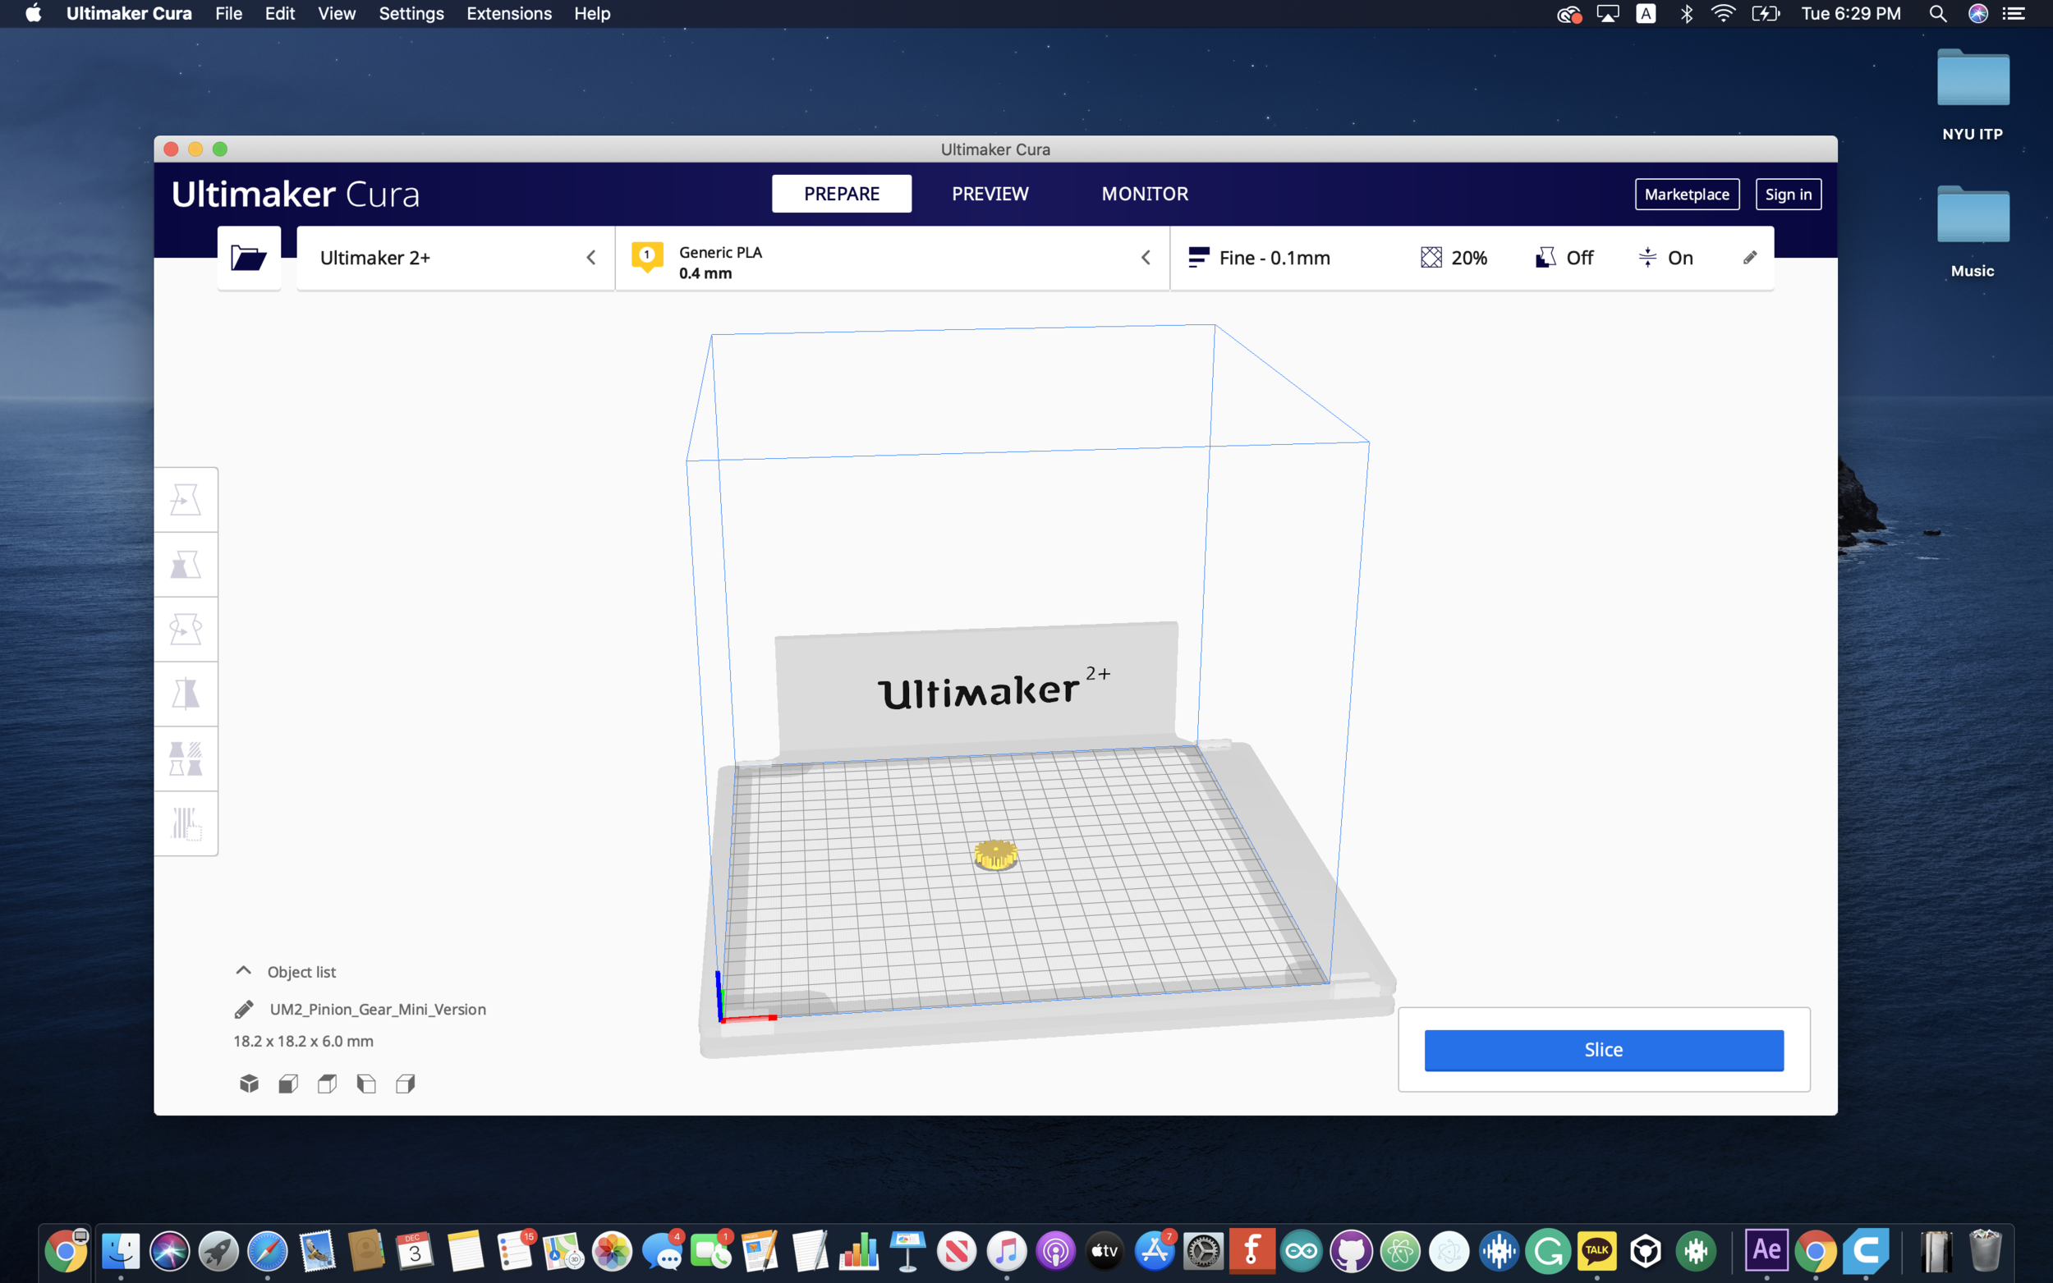The width and height of the screenshot is (2053, 1283).
Task: Click the Slice button
Action: (x=1604, y=1050)
